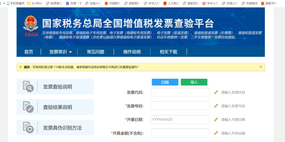Image resolution: width=285 pixels, height=142 pixels.
Task: Open the 从360安 bookmarks folder
Action: (35, 3)
